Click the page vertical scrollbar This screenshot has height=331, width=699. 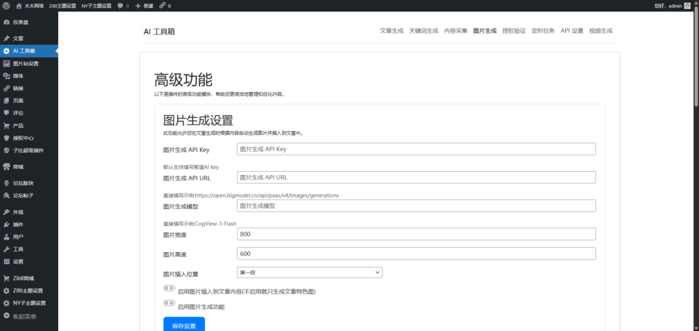(696, 58)
